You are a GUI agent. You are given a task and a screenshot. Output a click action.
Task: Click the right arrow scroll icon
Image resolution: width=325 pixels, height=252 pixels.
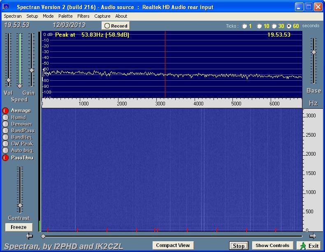pyautogui.click(x=313, y=236)
